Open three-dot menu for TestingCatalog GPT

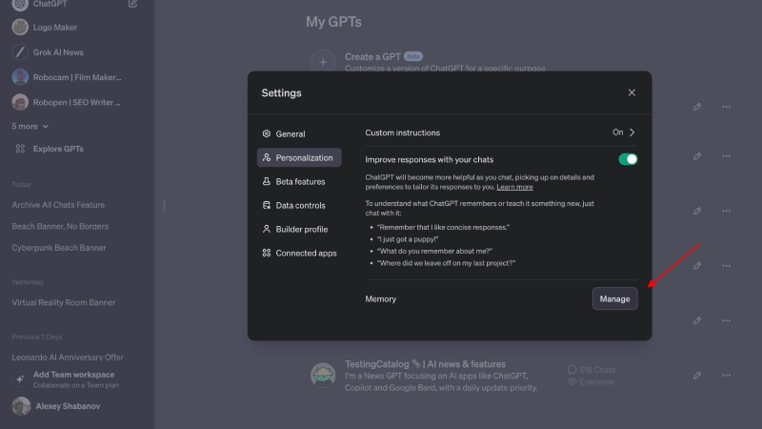(x=726, y=375)
